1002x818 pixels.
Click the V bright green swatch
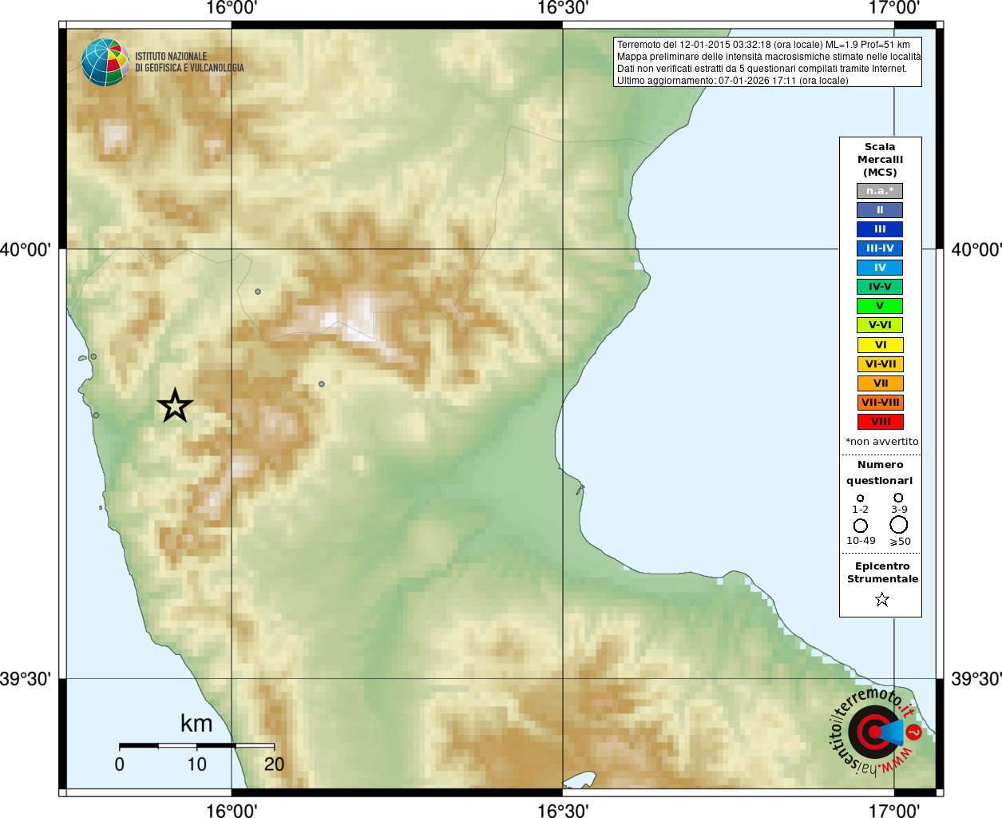point(880,306)
